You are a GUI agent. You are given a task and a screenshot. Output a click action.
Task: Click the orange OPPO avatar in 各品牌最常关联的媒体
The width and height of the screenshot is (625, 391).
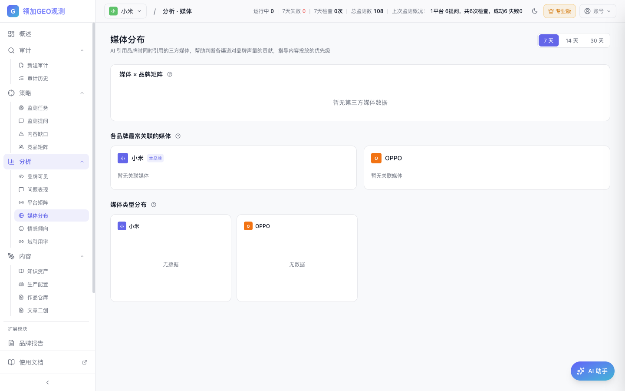(x=376, y=158)
